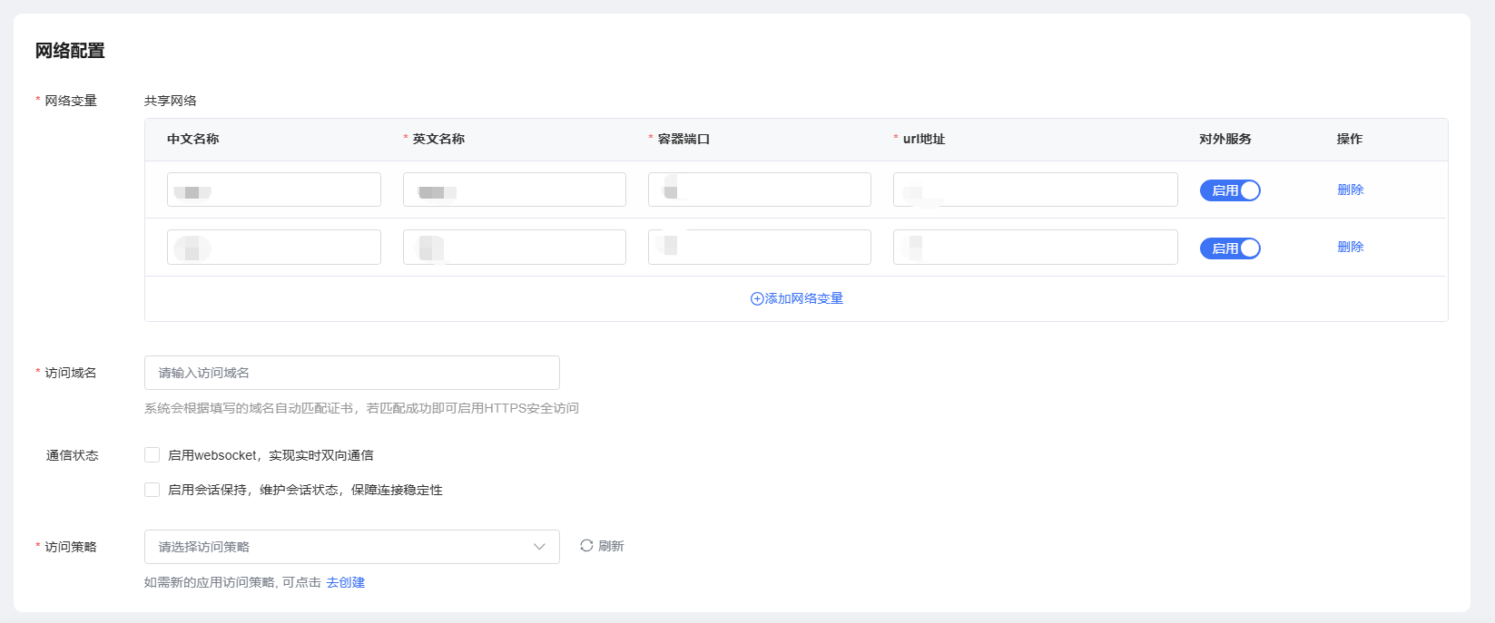The height and width of the screenshot is (623, 1495).
Task: Click the second row 容器端口 field
Action: 759,247
